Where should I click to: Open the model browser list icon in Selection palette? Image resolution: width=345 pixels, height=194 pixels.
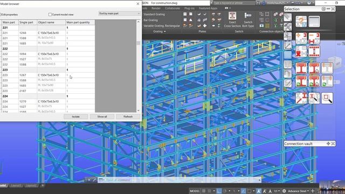314,22
